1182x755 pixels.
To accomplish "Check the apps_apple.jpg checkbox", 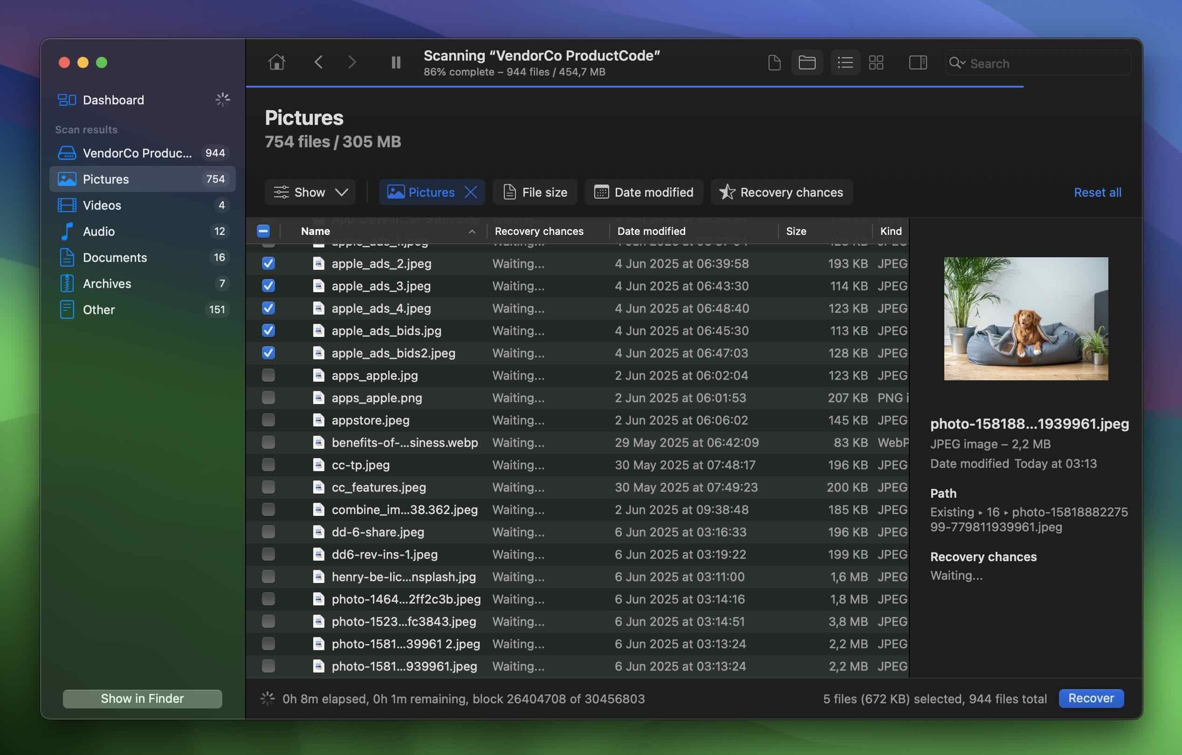I will (x=268, y=376).
